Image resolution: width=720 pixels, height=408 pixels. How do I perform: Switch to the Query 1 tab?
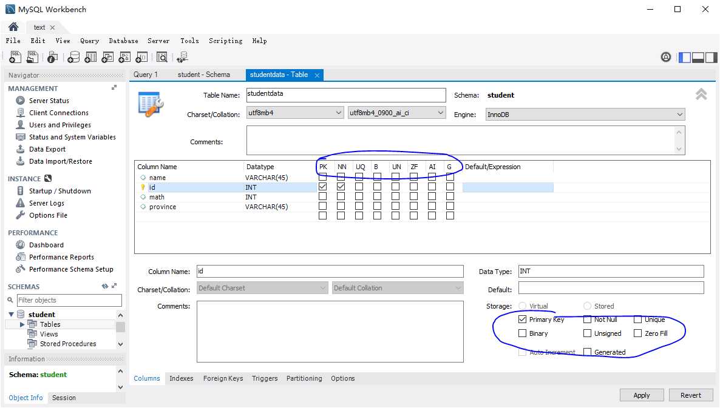point(146,75)
